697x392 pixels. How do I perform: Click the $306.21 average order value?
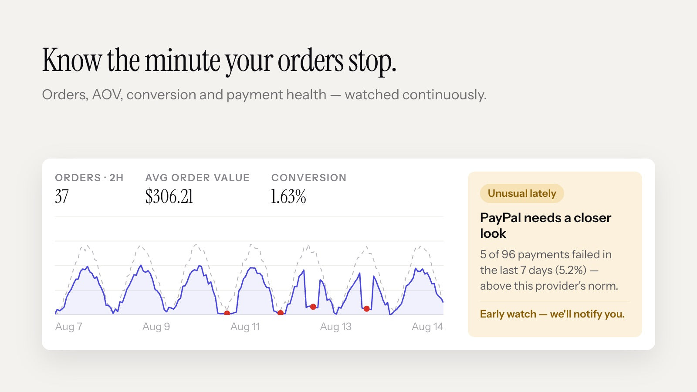(169, 196)
